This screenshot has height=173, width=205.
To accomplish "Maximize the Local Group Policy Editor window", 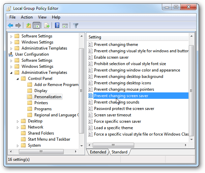I will [176, 7].
